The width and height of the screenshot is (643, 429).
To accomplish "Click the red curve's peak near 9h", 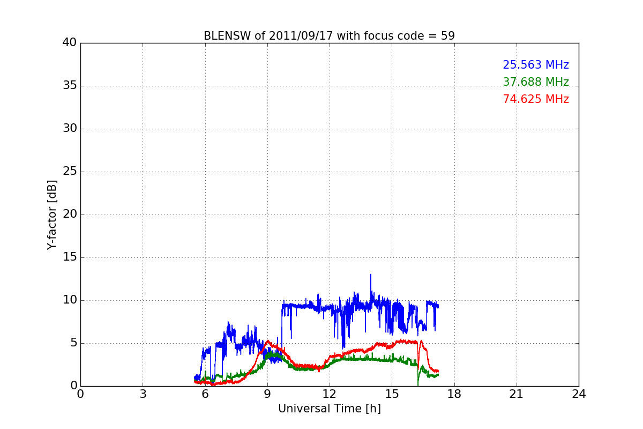I will (268, 341).
